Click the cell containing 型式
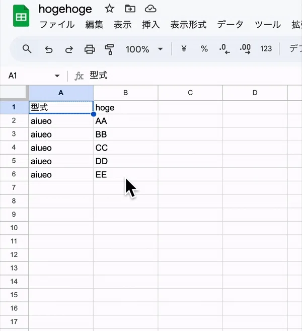This screenshot has width=302, height=331. [61, 107]
